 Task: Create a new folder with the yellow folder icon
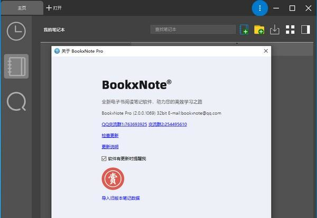click(x=259, y=29)
